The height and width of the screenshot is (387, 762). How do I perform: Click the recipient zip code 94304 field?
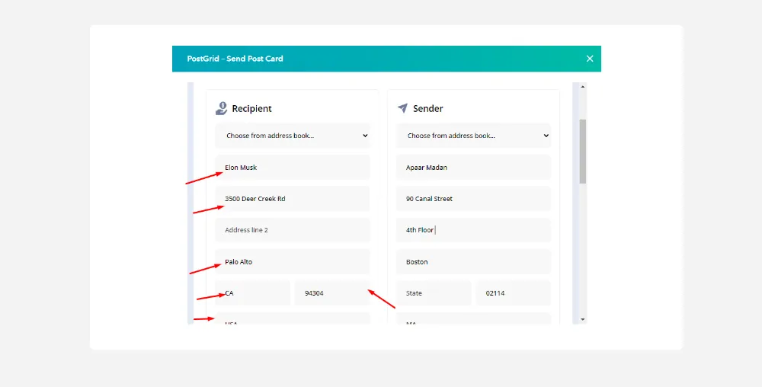click(x=332, y=293)
